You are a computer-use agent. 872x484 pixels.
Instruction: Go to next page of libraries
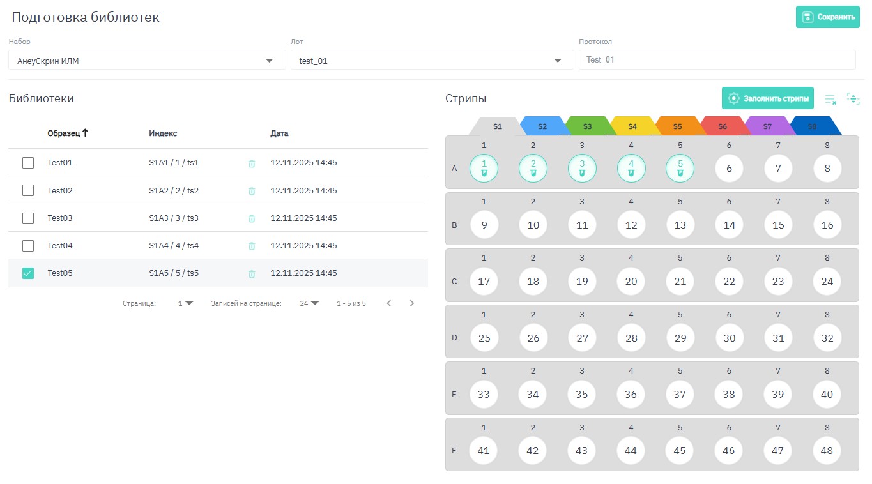click(412, 303)
